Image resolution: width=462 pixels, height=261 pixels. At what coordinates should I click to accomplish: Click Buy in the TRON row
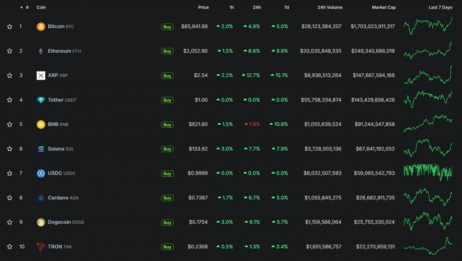tap(167, 247)
